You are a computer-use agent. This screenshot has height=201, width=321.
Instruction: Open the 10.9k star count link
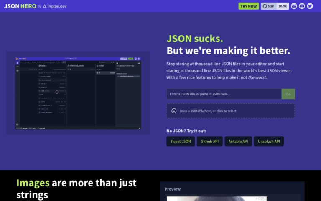click(283, 6)
